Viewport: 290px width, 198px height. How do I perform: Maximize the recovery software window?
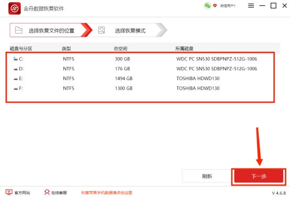pyautogui.click(x=273, y=6)
